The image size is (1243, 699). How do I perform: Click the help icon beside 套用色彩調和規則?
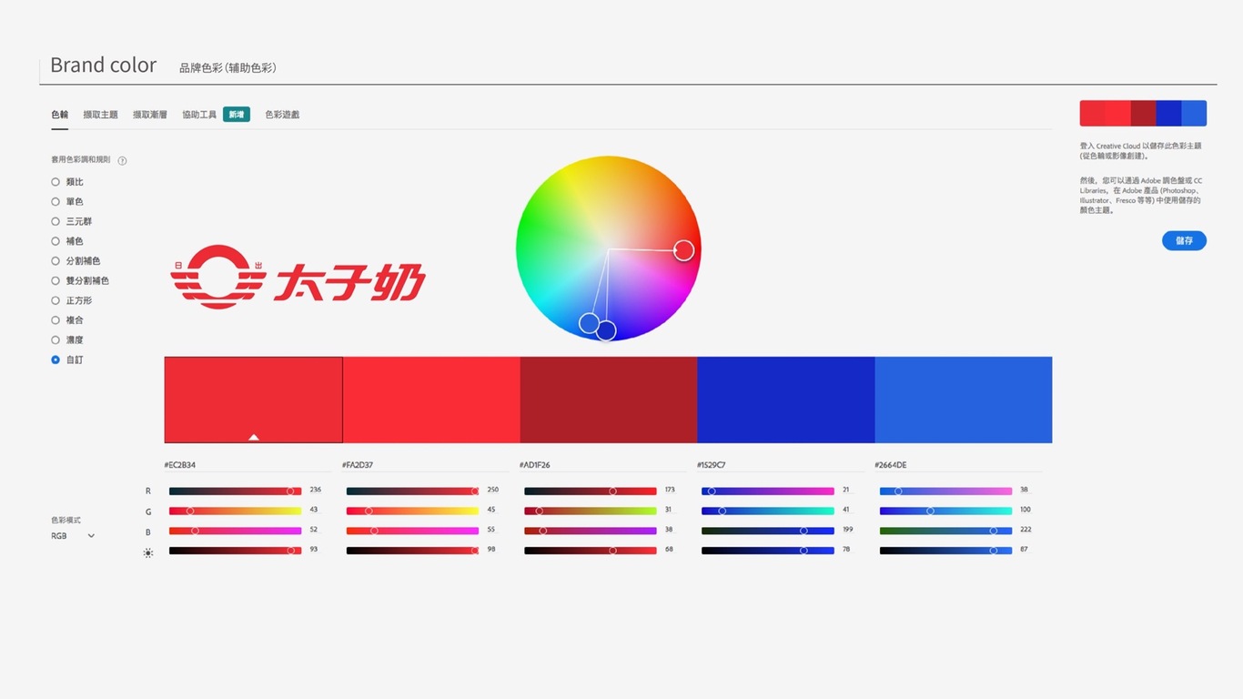click(122, 161)
